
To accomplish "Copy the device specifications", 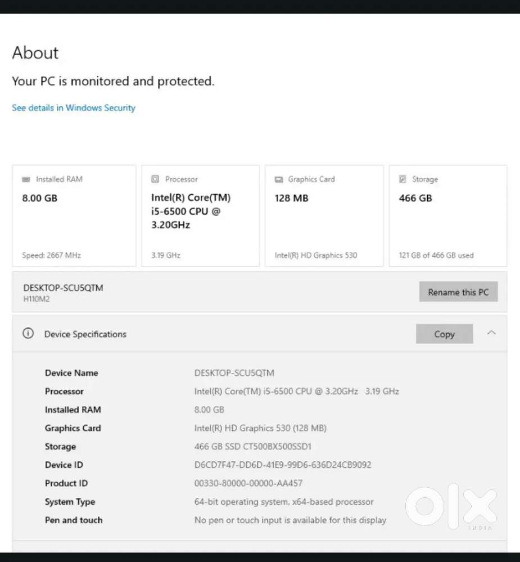I will click(445, 334).
